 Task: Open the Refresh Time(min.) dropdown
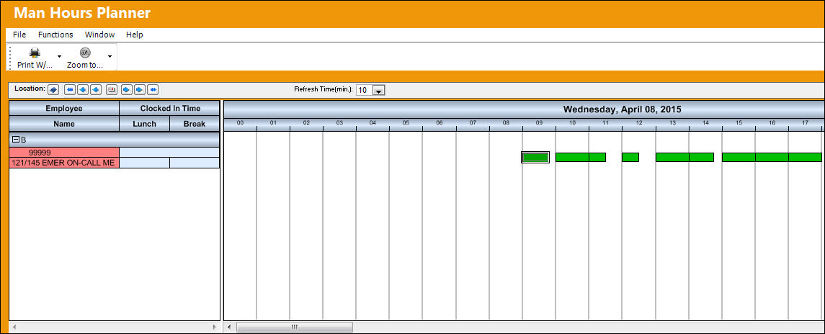(x=379, y=91)
